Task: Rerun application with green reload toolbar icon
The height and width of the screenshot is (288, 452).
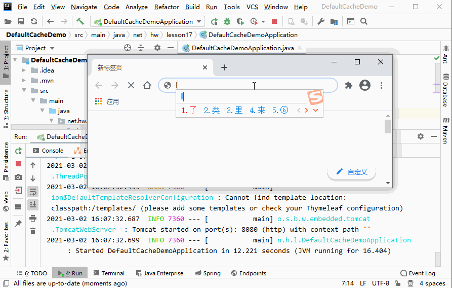Action: (x=214, y=21)
